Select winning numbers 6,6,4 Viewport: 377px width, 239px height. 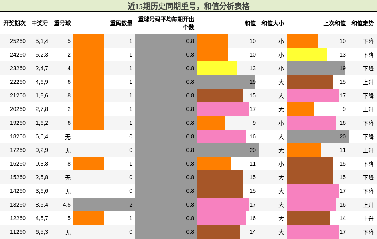click(42, 137)
